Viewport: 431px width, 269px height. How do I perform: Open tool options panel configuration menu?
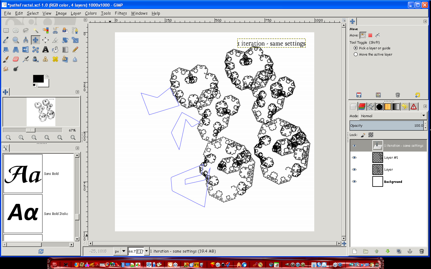point(425,21)
